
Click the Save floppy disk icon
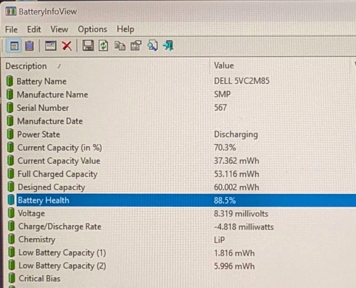[x=88, y=46]
